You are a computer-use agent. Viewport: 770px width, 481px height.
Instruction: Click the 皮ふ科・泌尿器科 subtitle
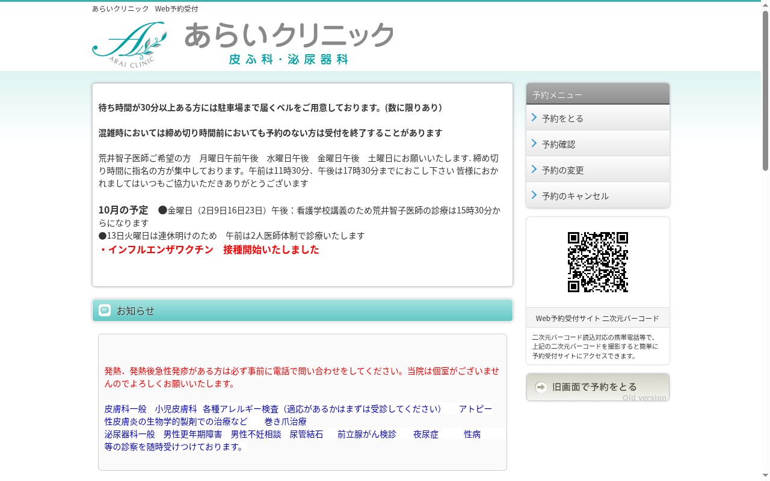289,60
